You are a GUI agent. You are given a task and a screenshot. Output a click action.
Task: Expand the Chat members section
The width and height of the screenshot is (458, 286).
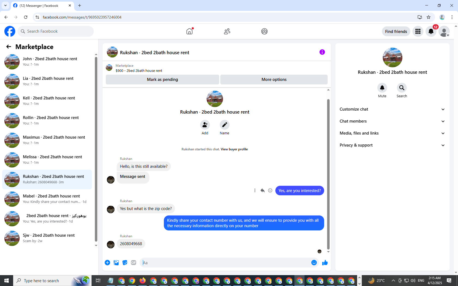point(392,121)
